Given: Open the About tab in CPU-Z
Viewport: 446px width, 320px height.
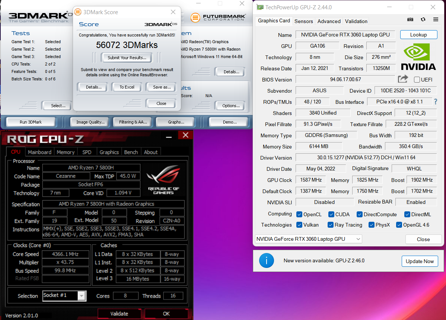Looking at the screenshot, I should pos(150,152).
